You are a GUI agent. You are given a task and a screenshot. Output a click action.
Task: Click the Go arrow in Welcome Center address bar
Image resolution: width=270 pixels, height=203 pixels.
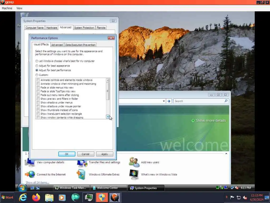pos(169,101)
